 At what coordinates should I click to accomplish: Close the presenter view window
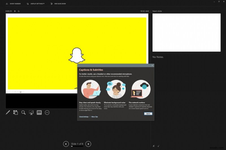224,2
